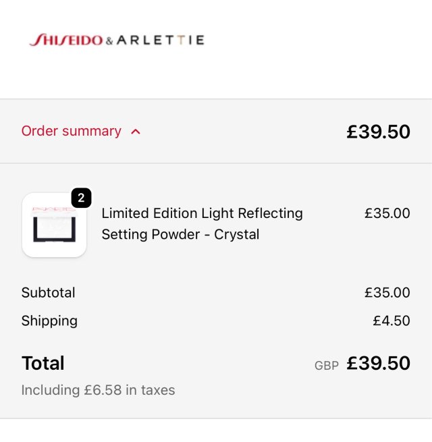Click the subtotal amount £35.00
The height and width of the screenshot is (442, 432).
coord(387,293)
